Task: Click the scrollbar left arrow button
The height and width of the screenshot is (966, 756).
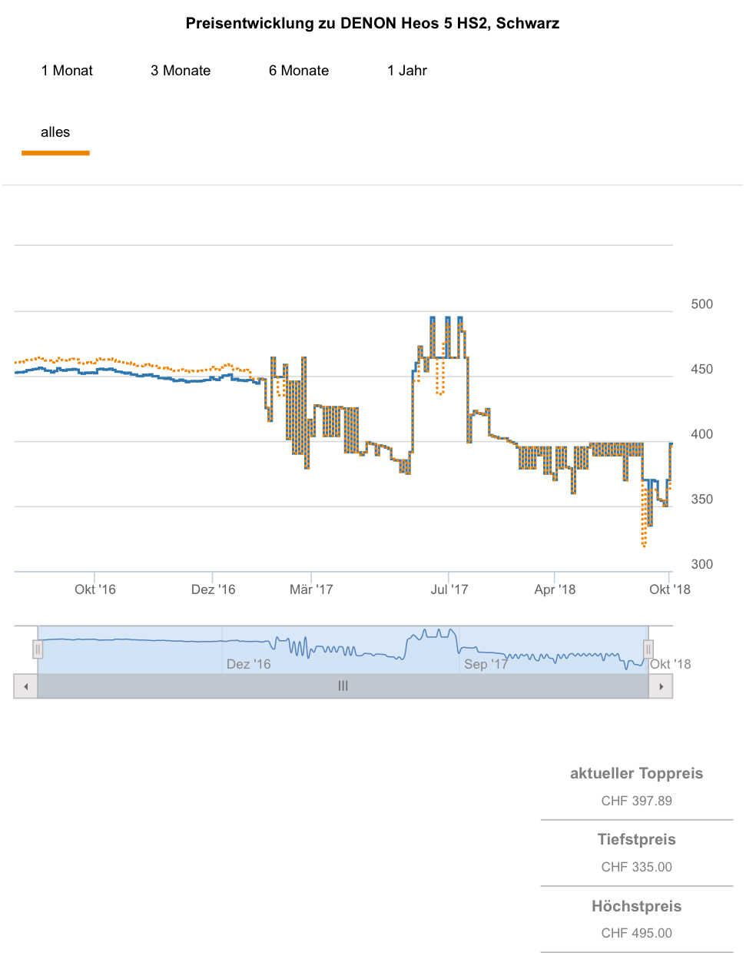Action: click(25, 686)
